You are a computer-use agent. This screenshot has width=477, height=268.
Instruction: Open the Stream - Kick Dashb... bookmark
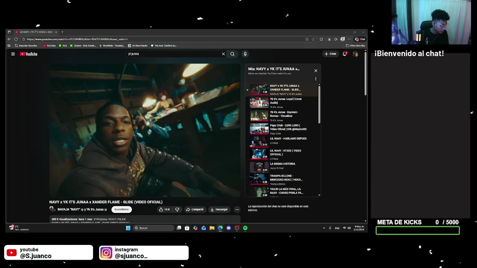coord(83,46)
